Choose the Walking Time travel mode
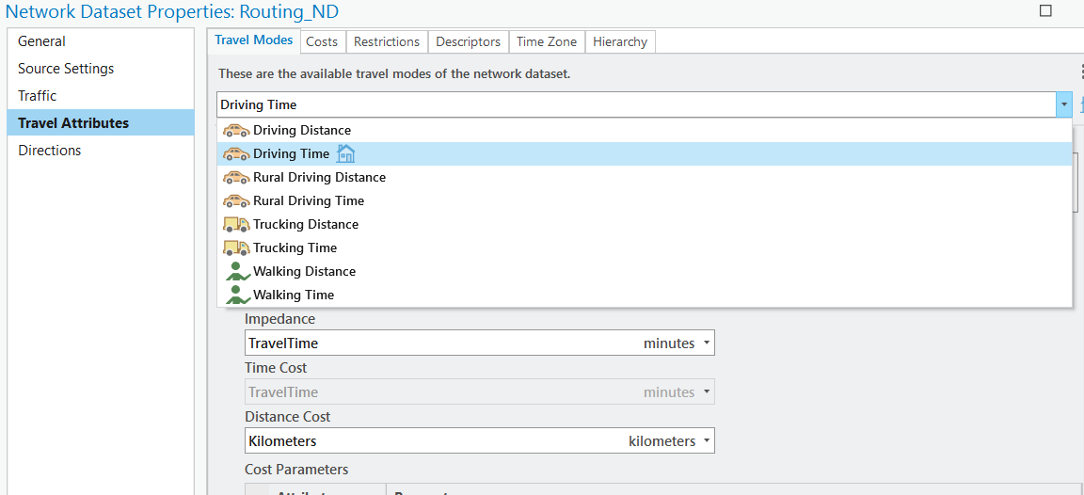 [294, 295]
